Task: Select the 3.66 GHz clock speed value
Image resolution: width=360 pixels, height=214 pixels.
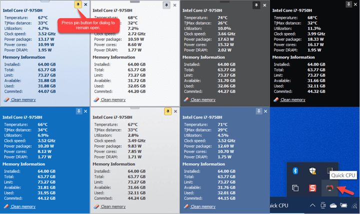Action: pos(226,34)
